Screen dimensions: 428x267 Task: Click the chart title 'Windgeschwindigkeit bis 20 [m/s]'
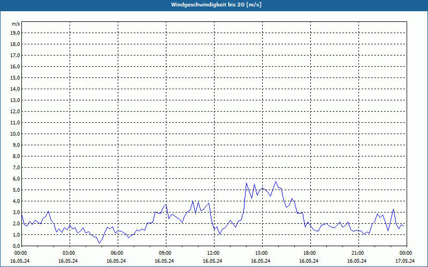216,5
